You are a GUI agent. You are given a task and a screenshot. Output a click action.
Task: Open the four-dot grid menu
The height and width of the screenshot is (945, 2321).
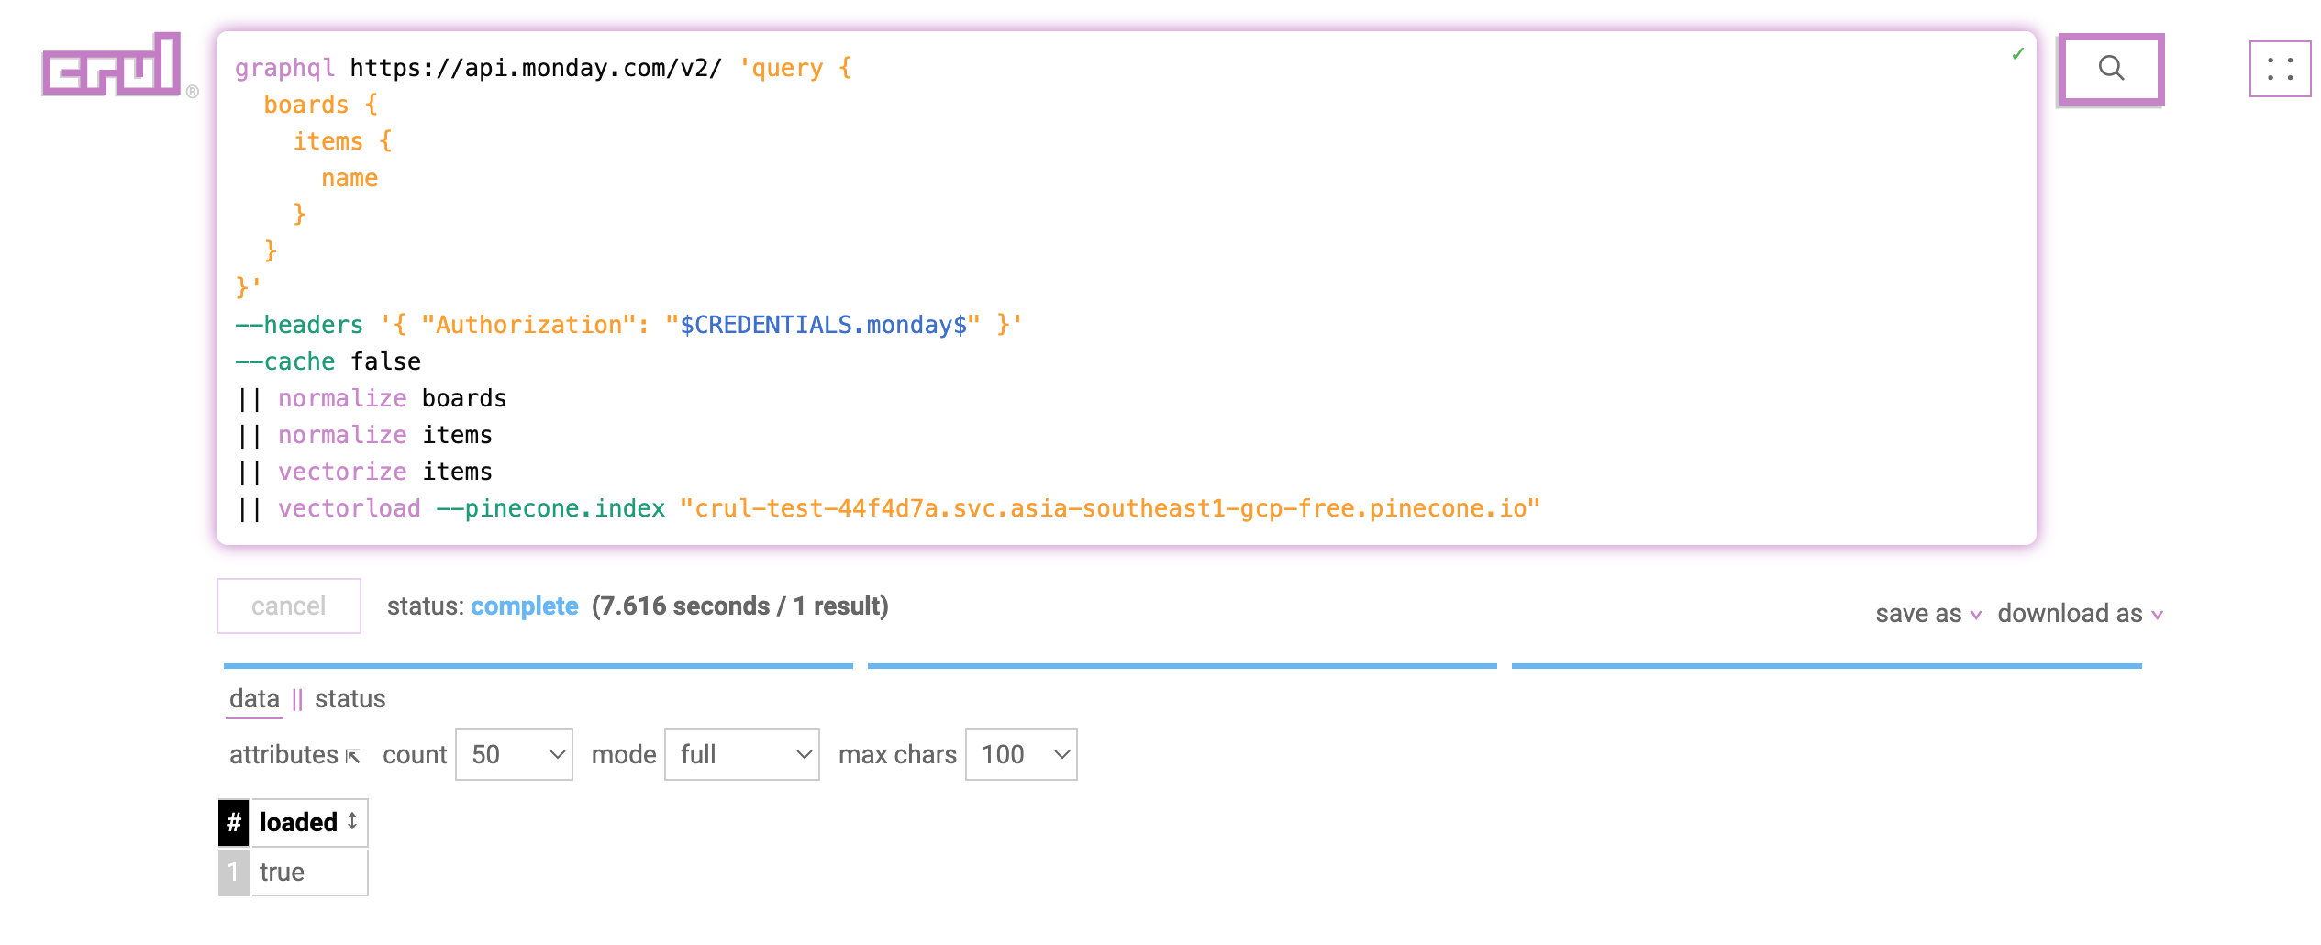(x=2280, y=69)
